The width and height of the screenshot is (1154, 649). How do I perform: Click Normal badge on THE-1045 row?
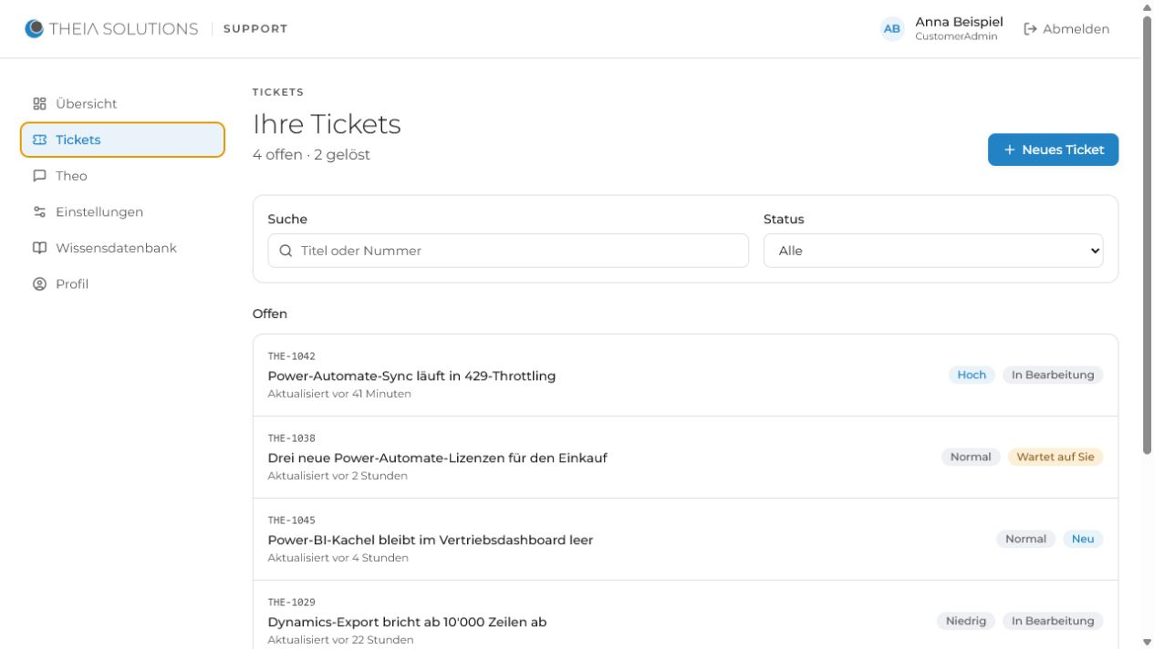[1025, 539]
